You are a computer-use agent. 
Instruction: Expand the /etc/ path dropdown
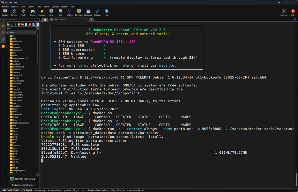pos(37,28)
